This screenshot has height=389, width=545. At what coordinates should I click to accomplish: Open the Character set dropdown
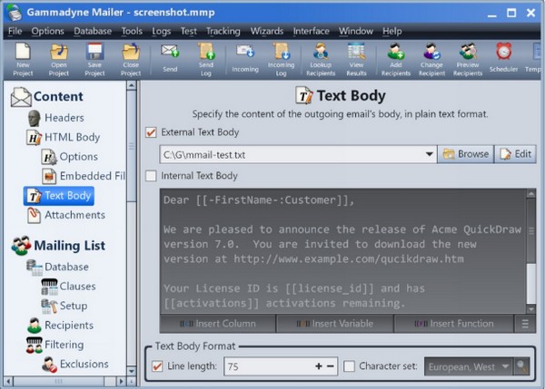pos(505,366)
